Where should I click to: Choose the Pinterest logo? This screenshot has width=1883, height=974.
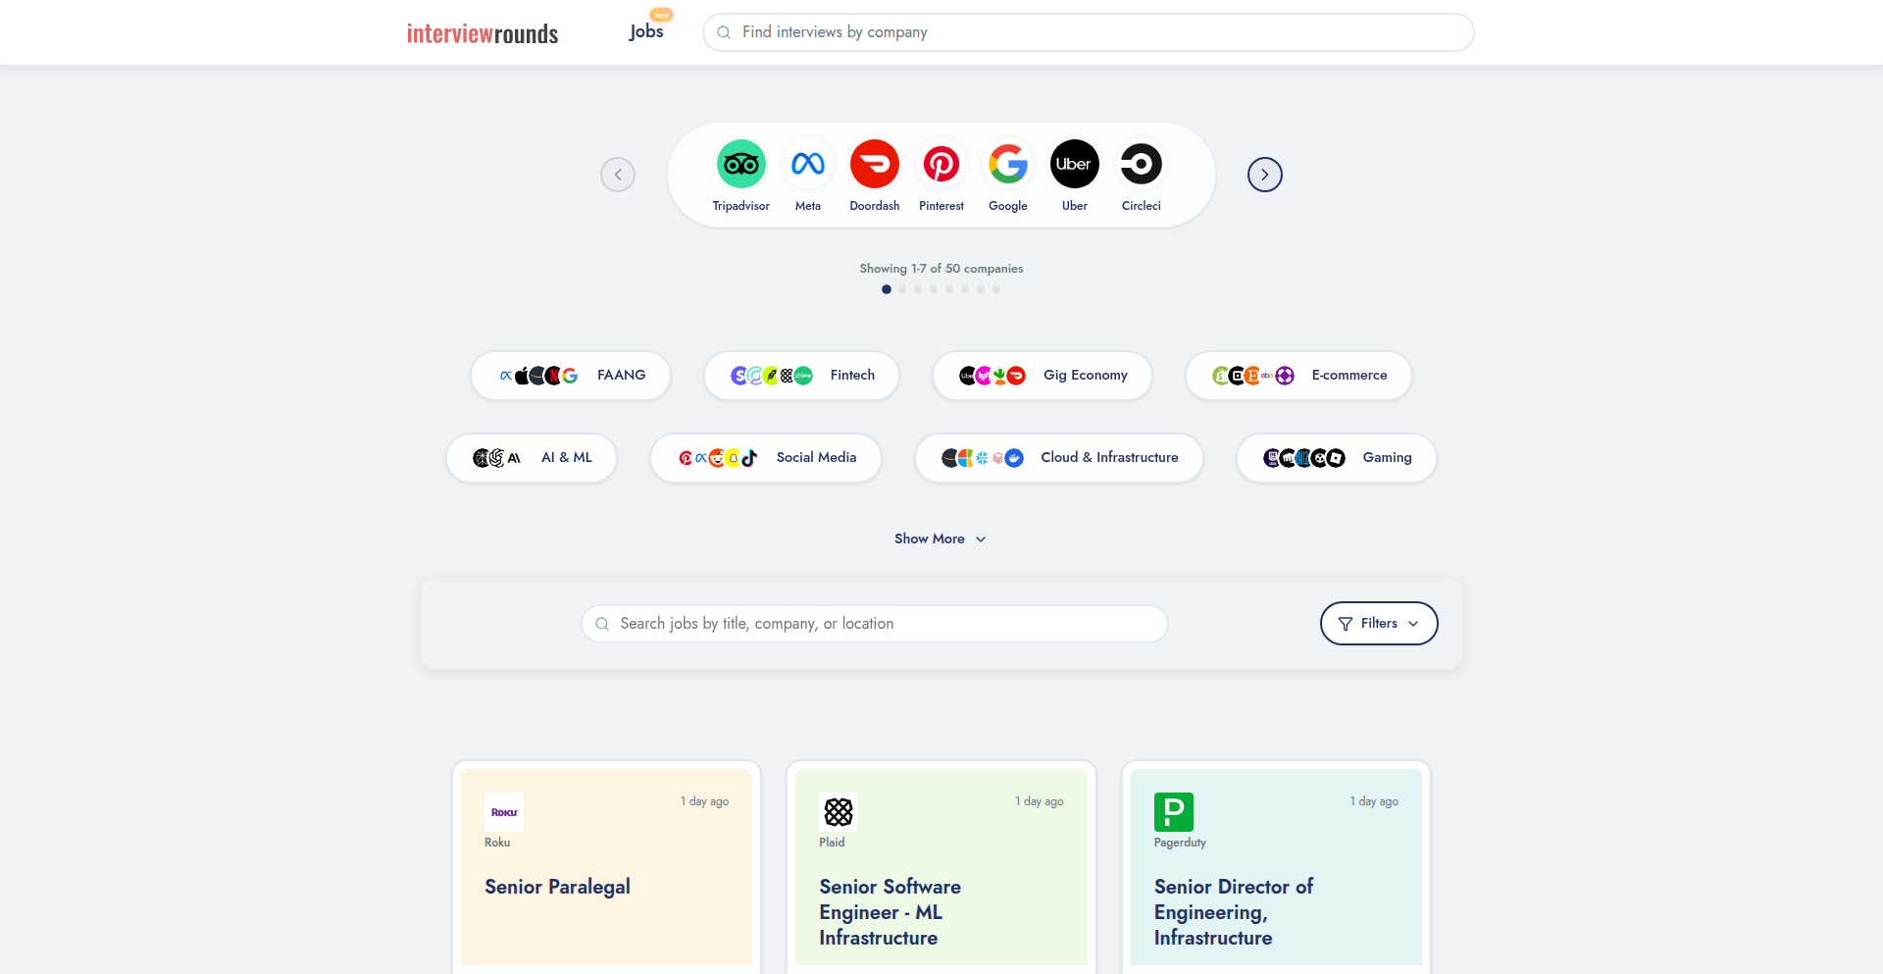tap(941, 164)
